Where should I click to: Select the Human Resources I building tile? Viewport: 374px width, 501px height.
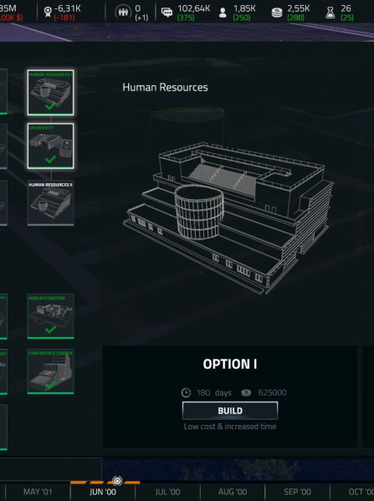tap(50, 93)
